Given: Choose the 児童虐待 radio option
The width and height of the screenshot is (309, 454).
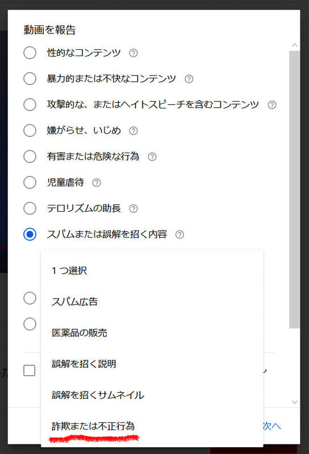Looking at the screenshot, I should coord(30,182).
